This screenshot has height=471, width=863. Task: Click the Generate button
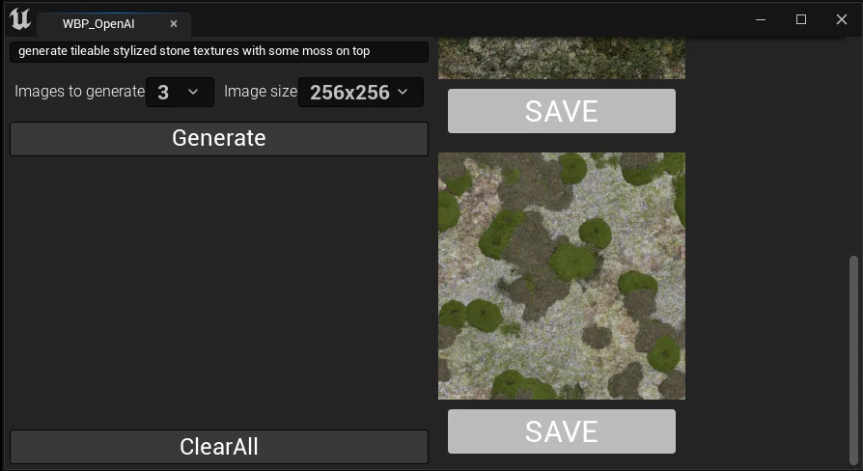(219, 138)
